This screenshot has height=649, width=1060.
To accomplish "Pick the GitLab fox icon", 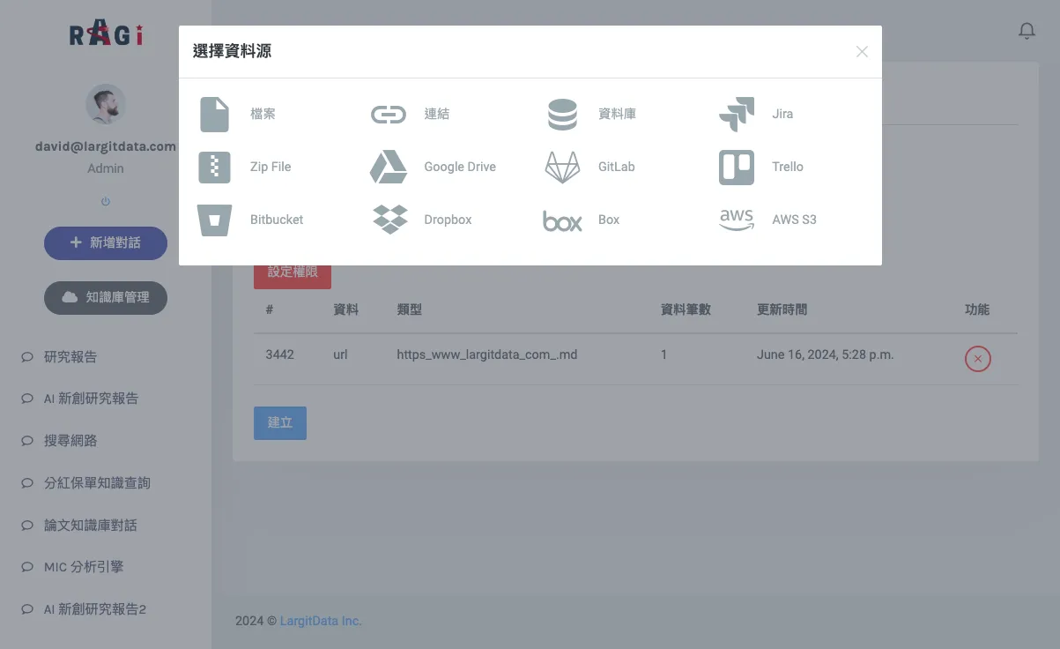I will click(x=562, y=167).
